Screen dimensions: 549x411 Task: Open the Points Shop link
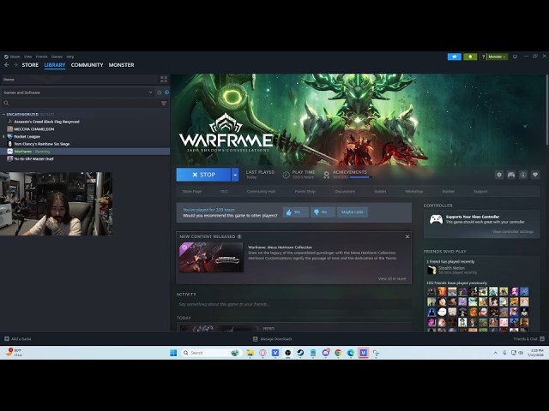click(x=305, y=192)
